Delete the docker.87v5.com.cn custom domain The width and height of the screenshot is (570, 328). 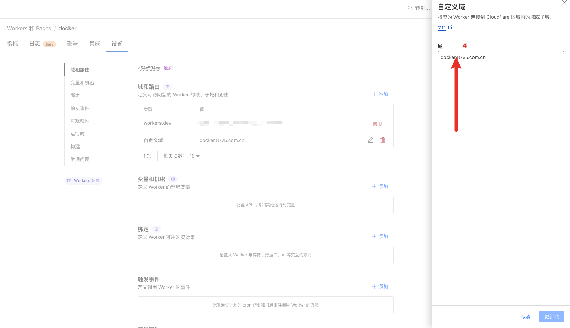click(383, 140)
